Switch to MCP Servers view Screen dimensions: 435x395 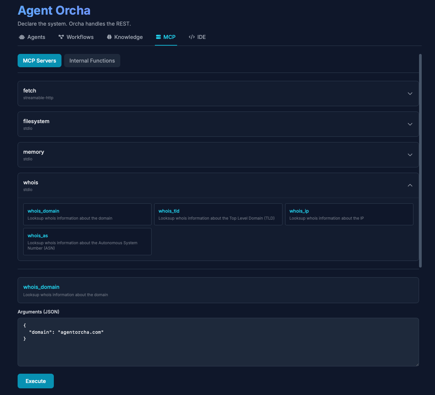tap(40, 61)
